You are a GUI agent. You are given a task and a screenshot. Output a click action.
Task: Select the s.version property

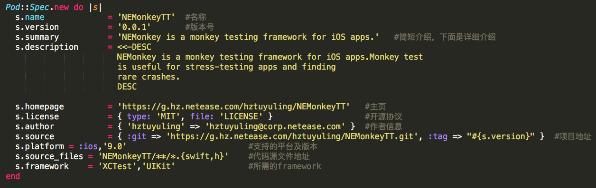(37, 27)
